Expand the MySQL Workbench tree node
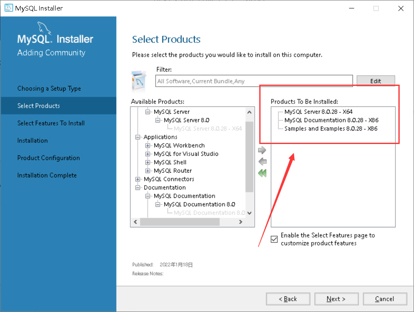 click(148, 145)
